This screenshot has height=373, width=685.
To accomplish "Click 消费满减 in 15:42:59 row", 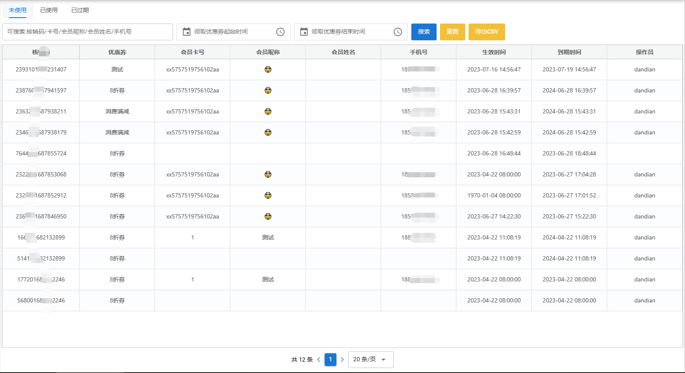I will 117,132.
